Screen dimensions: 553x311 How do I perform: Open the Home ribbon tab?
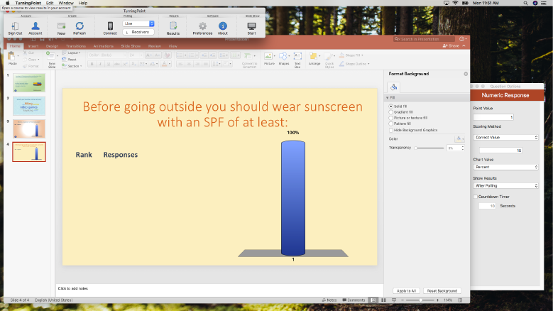tap(15, 46)
